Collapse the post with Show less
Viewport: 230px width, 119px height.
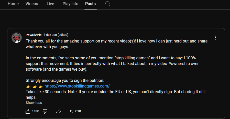click(34, 103)
